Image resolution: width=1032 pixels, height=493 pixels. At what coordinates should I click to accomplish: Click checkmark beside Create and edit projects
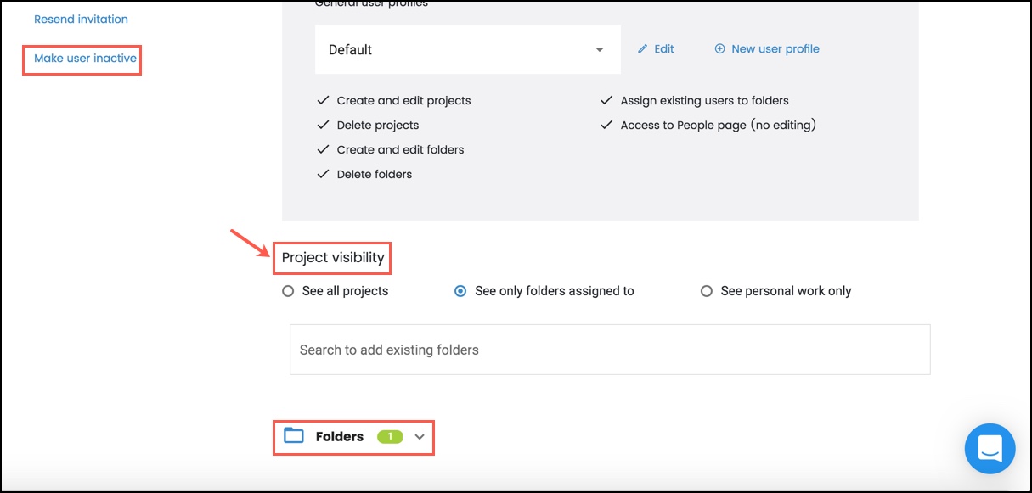pyautogui.click(x=323, y=100)
